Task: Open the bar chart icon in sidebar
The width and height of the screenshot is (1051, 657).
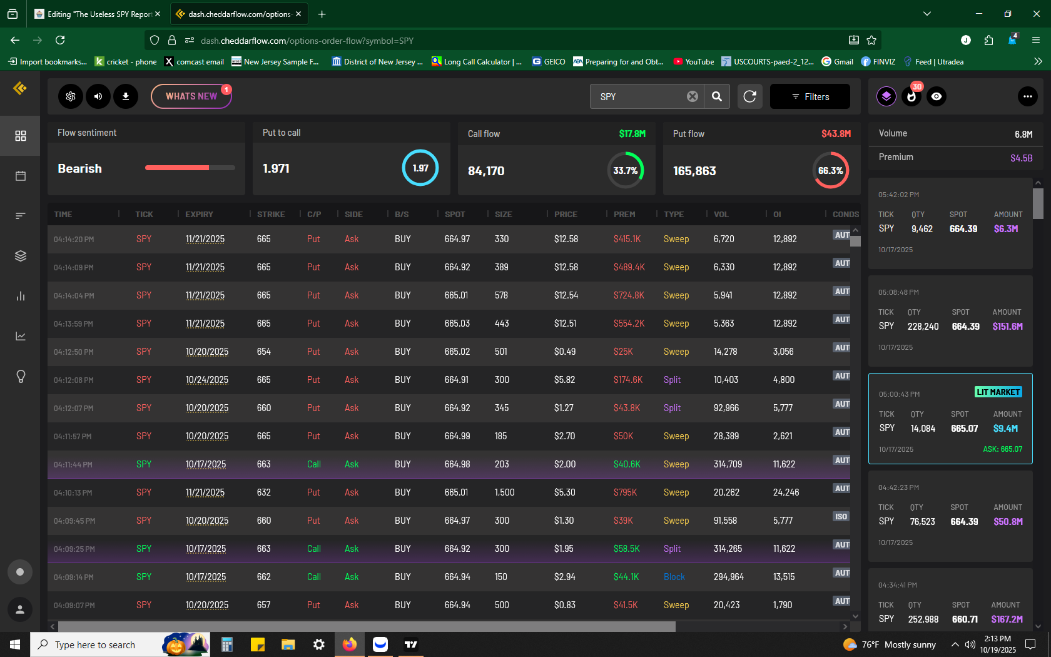Action: pos(21,296)
